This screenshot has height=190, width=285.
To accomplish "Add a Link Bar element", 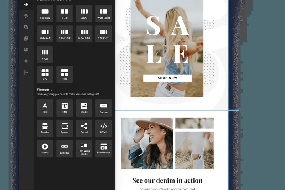I will click(x=64, y=149).
